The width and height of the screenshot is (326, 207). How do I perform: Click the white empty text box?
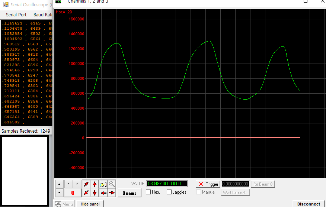coord(24,171)
